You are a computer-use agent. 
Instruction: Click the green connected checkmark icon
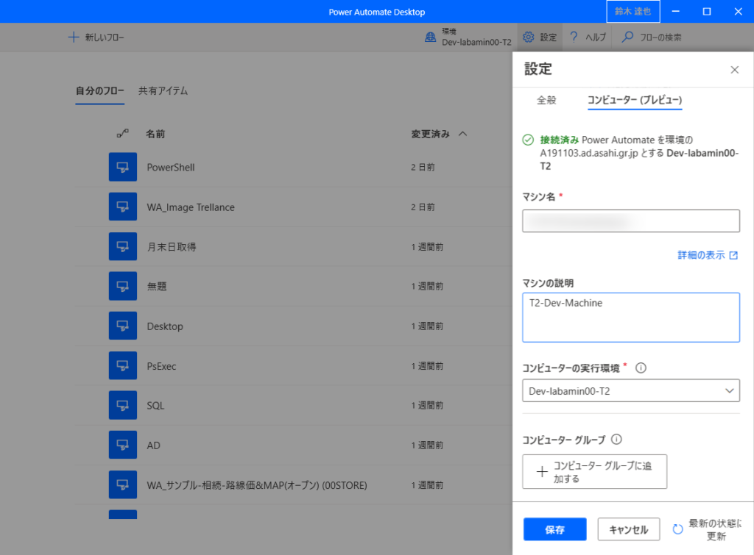[x=528, y=140]
